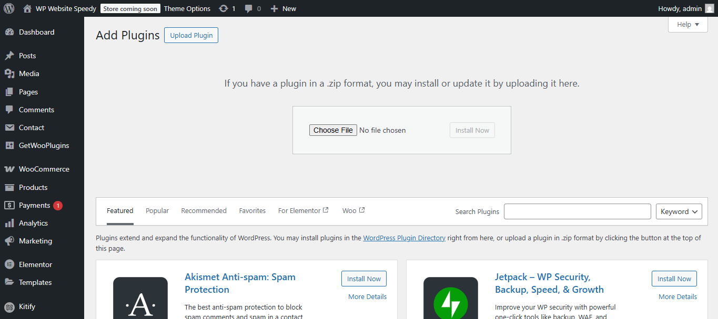Click the greyed Install Now upload button
Screen dimensions: 718x319
click(x=472, y=130)
